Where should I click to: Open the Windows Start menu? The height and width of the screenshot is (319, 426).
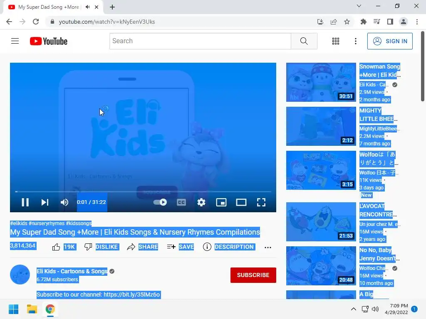(x=13, y=309)
